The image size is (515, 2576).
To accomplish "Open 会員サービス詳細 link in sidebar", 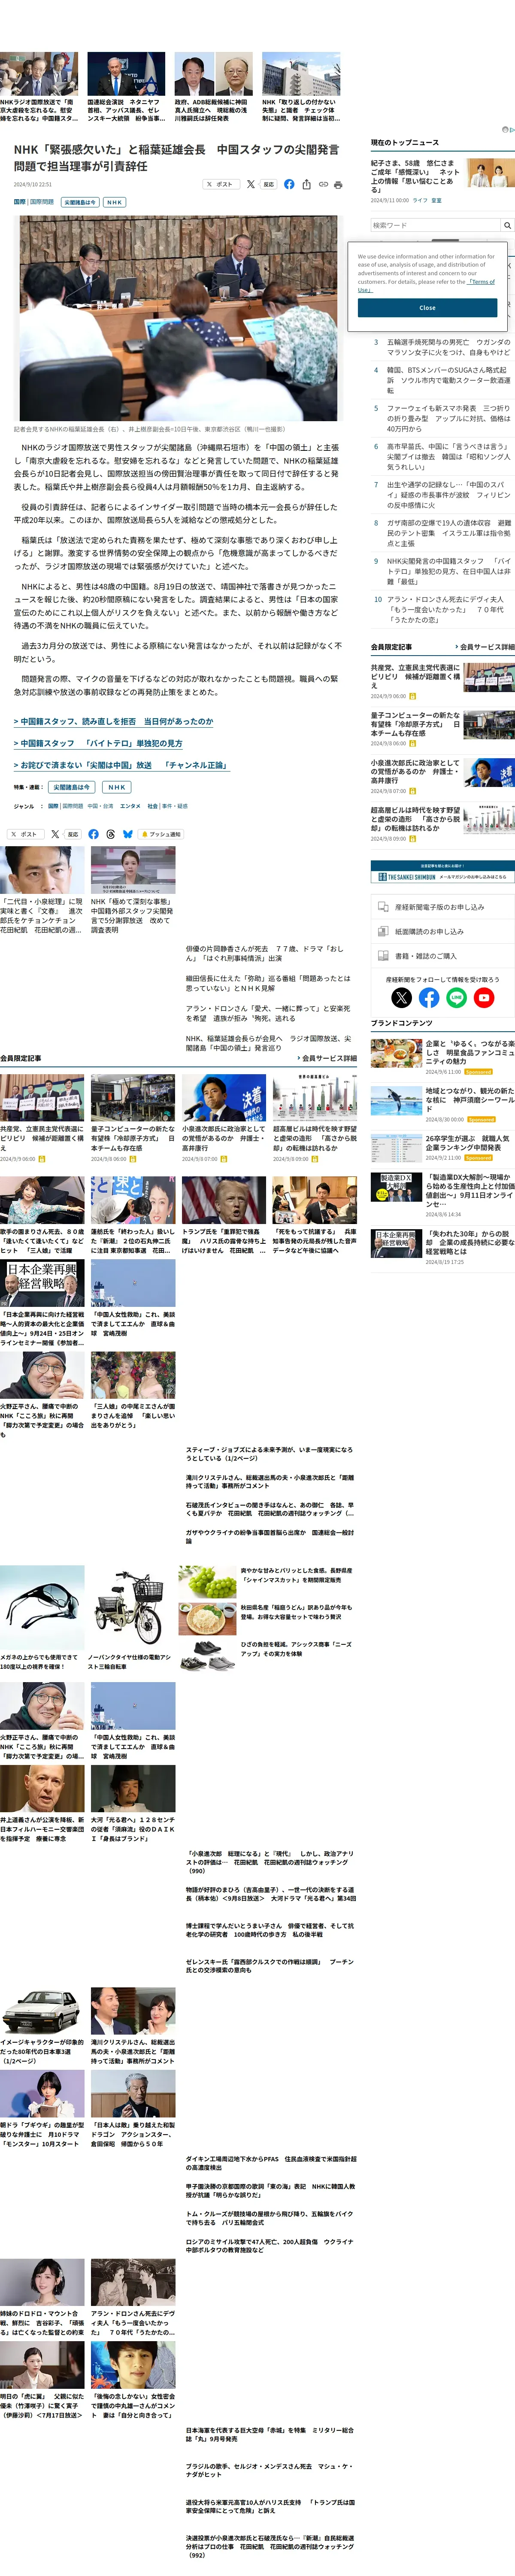I will point(486,647).
